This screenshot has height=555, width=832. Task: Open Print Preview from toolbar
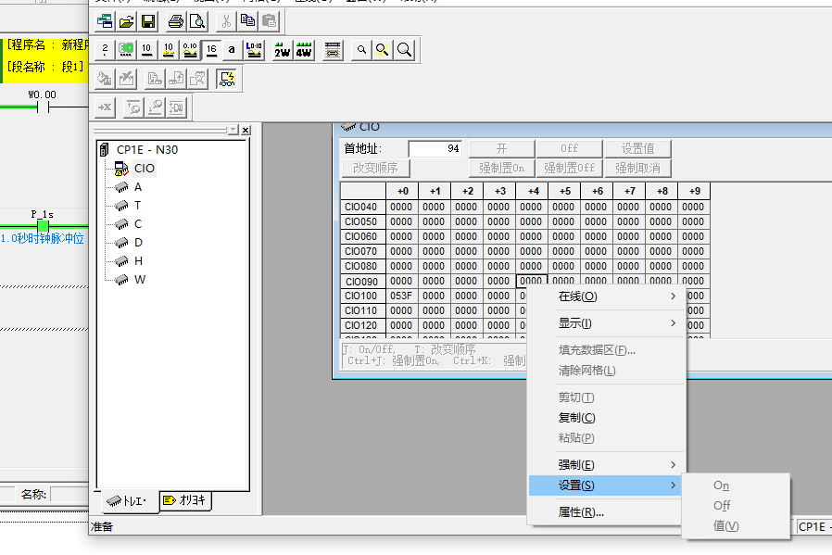pyautogui.click(x=197, y=21)
